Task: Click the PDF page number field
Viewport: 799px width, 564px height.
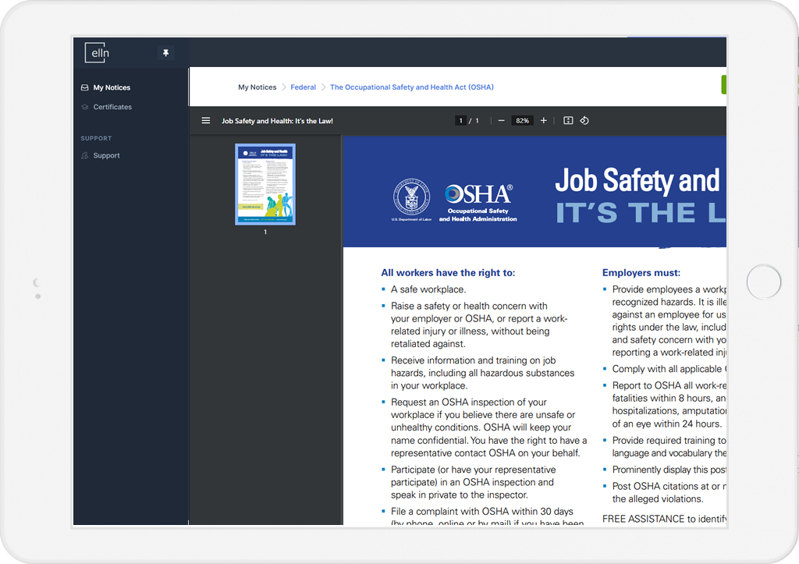Action: point(460,121)
